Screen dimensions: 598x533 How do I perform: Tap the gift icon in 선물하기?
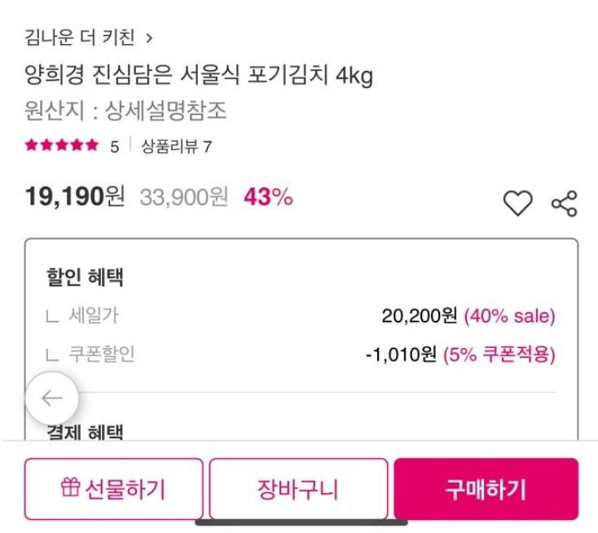(70, 487)
